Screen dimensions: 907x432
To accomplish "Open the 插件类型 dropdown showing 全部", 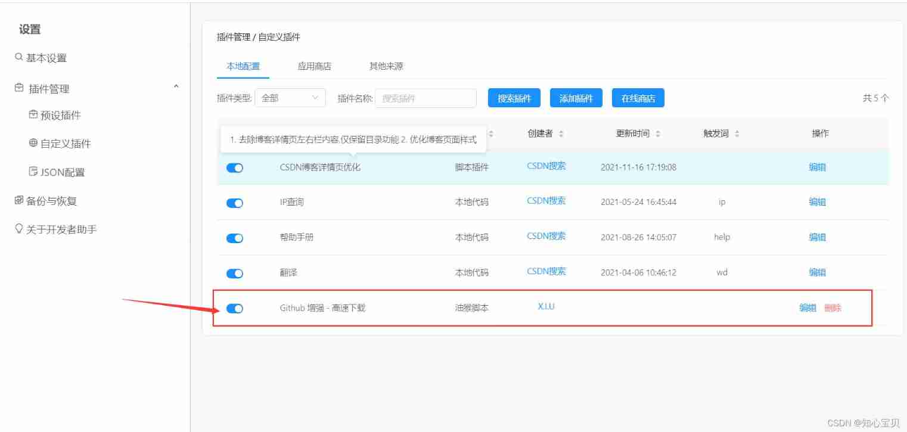I will click(290, 98).
